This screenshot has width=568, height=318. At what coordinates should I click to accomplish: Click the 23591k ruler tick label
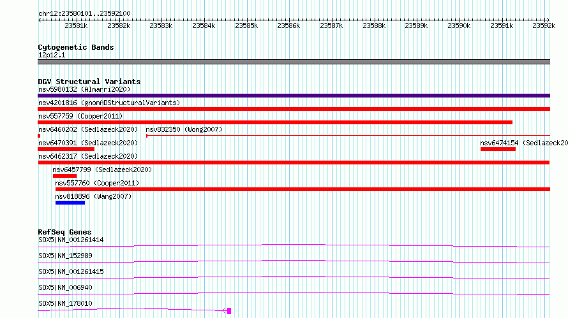[502, 25]
